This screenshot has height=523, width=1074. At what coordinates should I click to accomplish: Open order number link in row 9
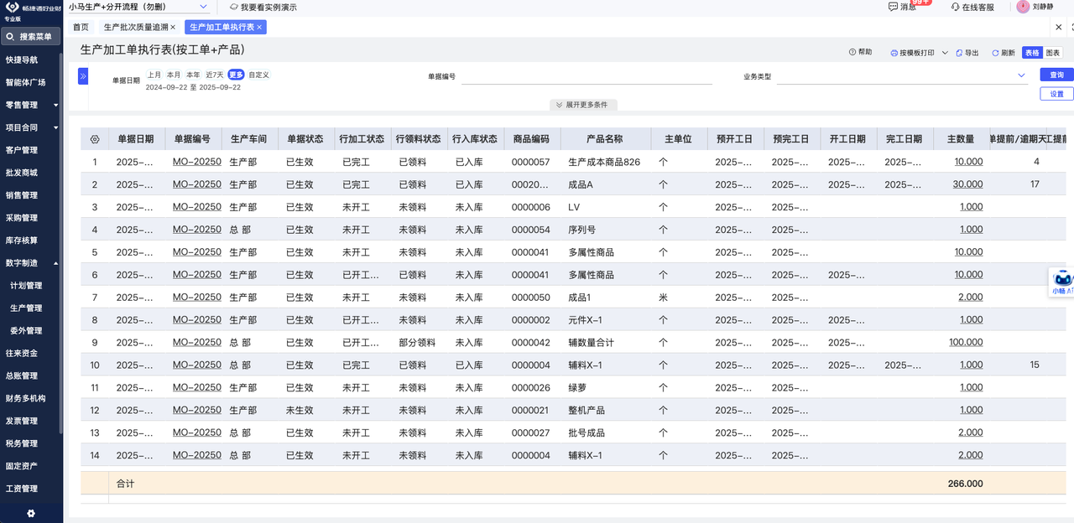197,342
